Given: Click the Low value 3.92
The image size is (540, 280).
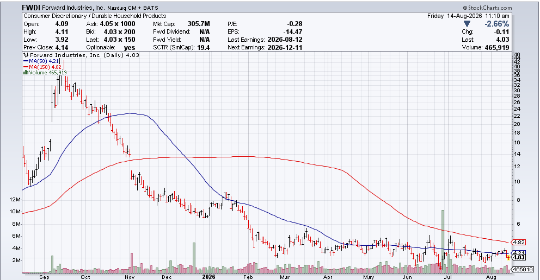Looking at the screenshot, I should tap(62, 40).
